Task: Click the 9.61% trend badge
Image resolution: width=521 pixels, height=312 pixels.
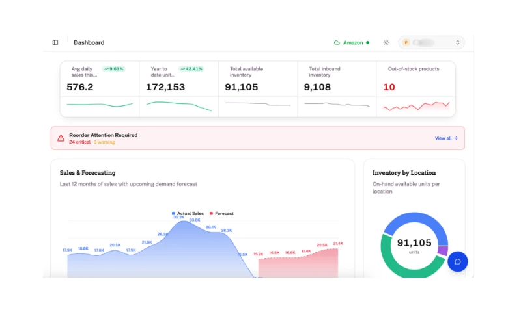Action: 113,69
